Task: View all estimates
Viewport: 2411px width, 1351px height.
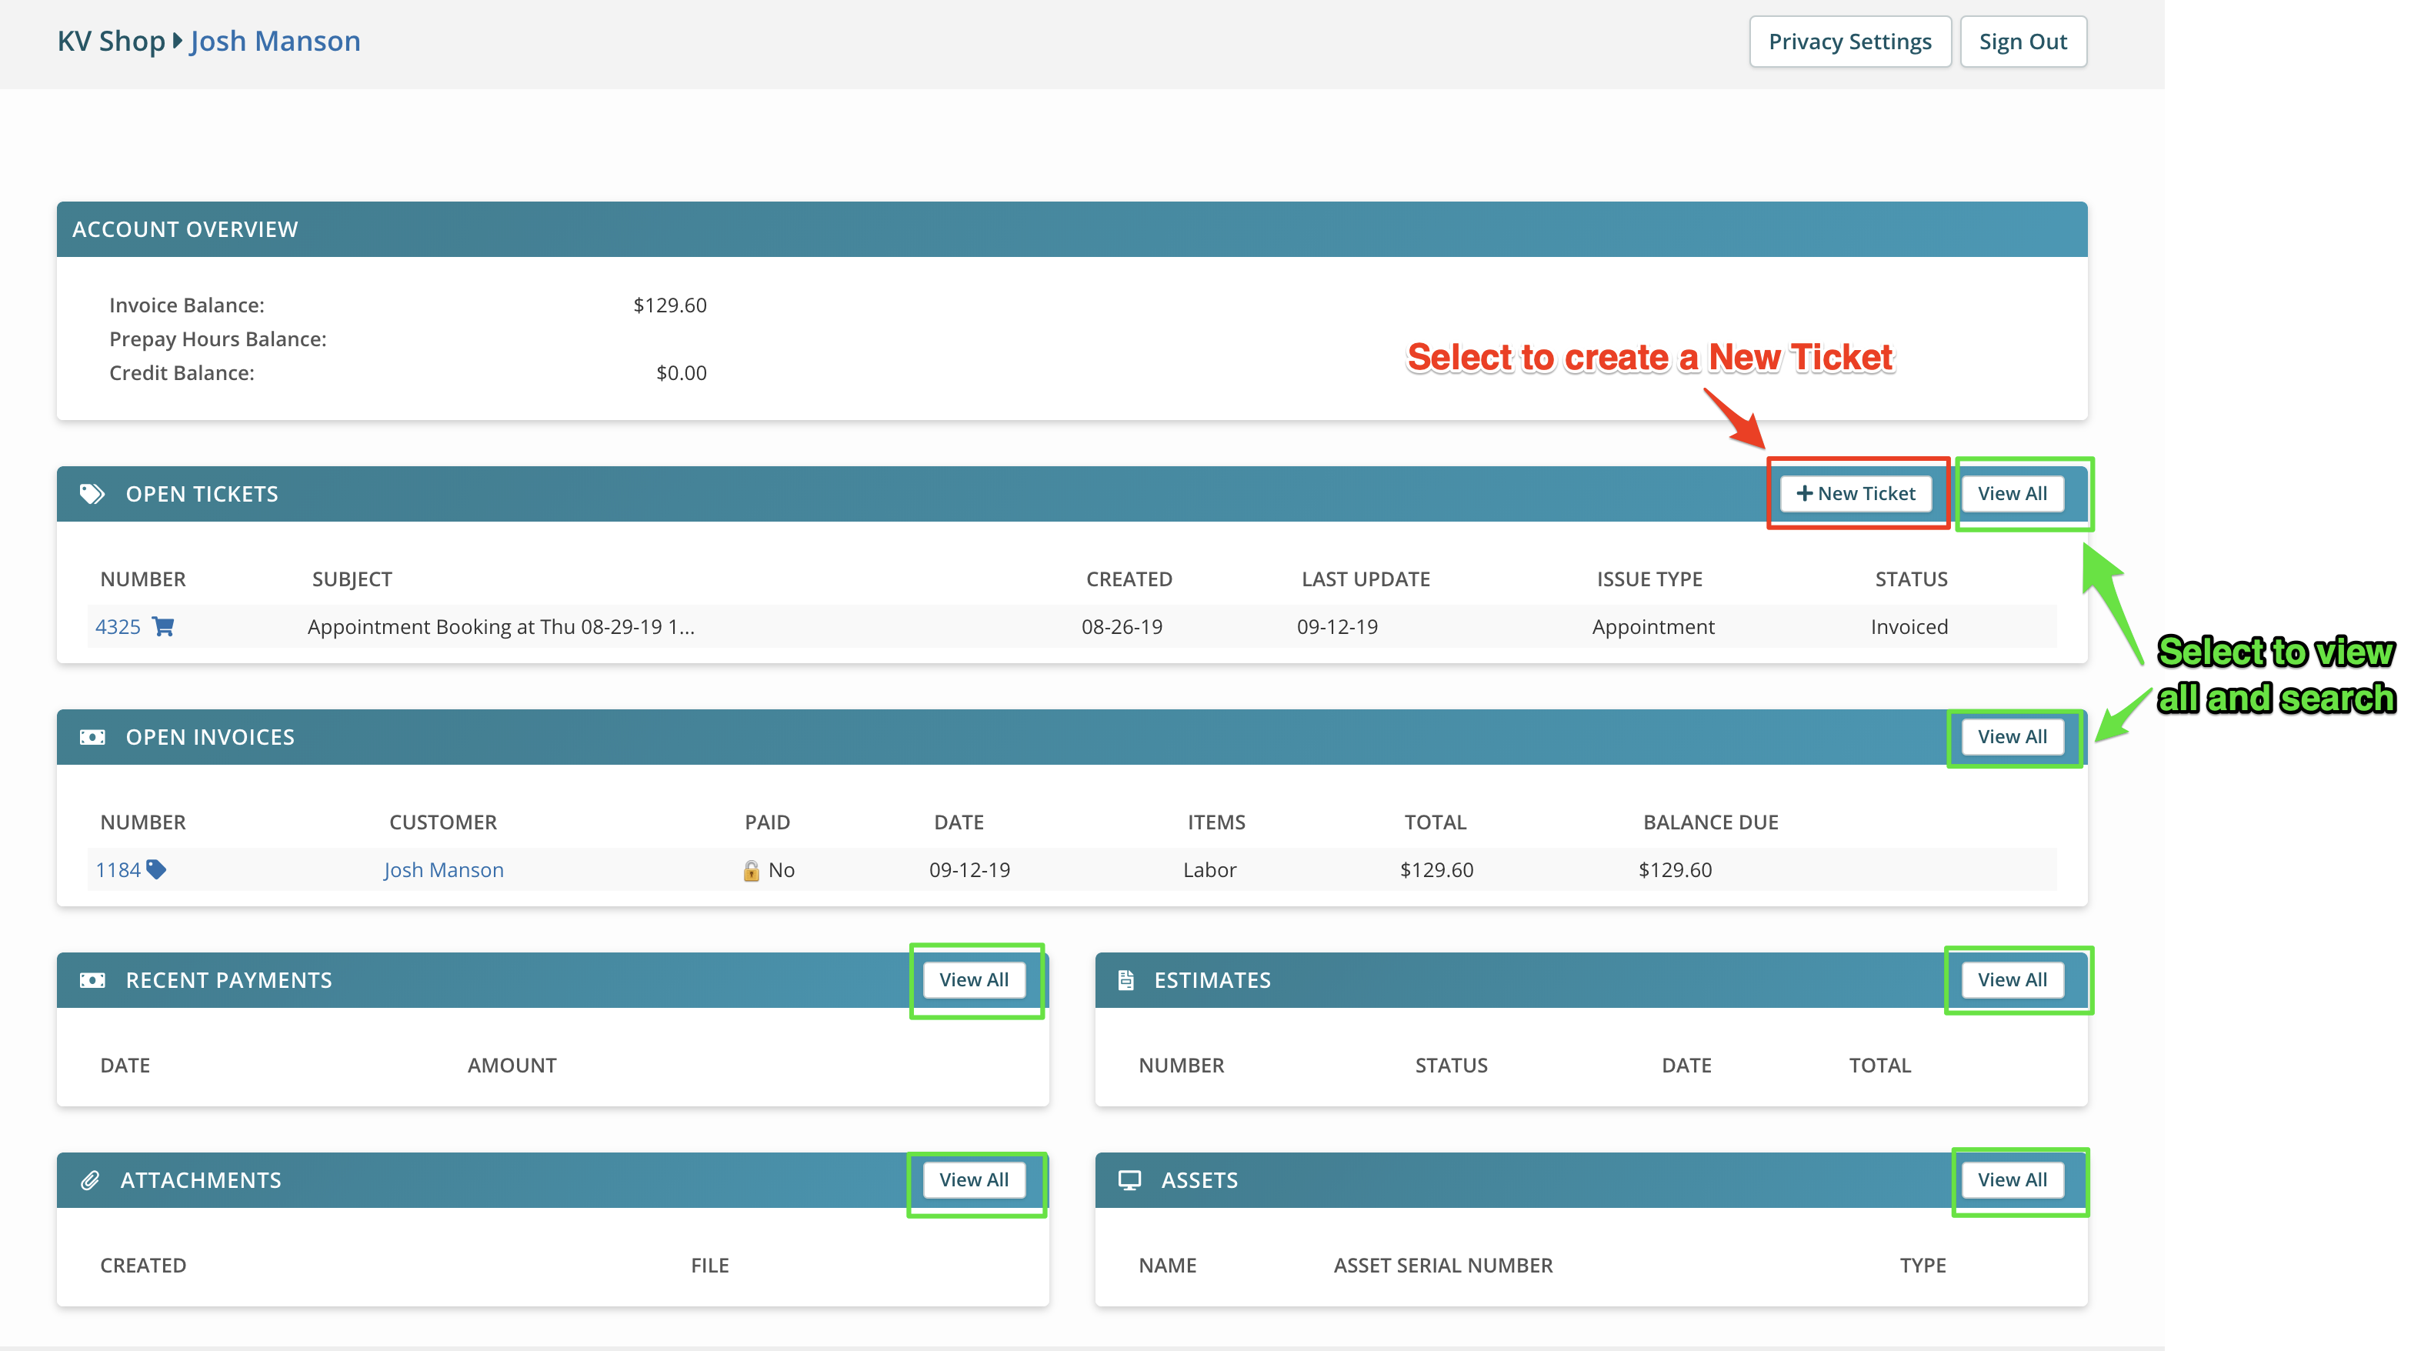Action: [2012, 980]
